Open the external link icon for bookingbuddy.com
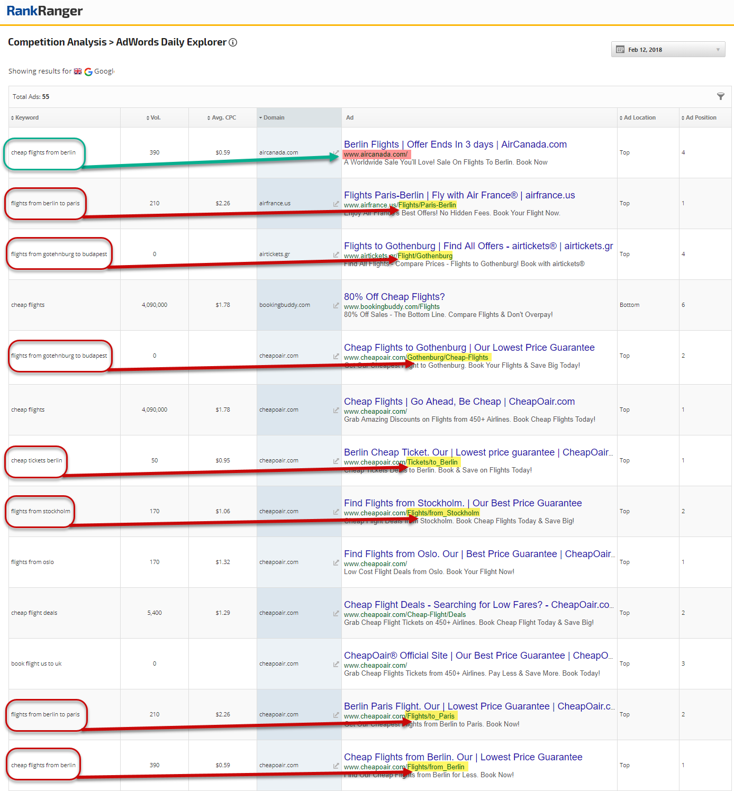The image size is (734, 791). tap(336, 305)
